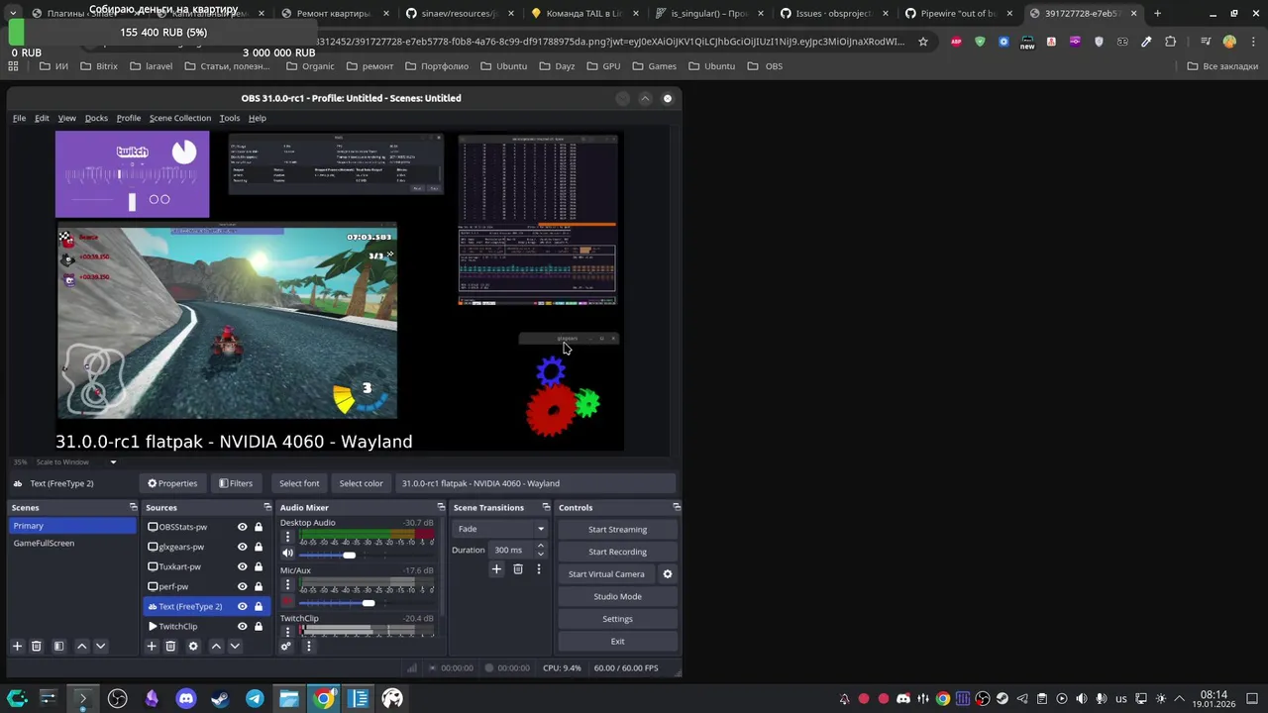Remove scene transition with trash icon
1268x713 pixels.
pos(517,568)
